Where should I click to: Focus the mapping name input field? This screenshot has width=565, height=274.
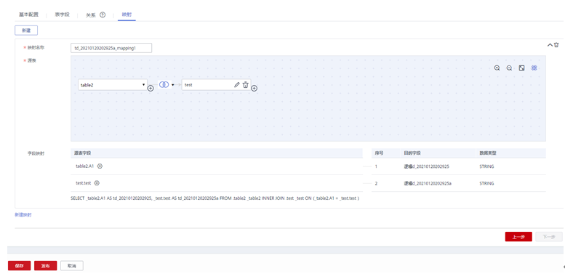pos(111,48)
